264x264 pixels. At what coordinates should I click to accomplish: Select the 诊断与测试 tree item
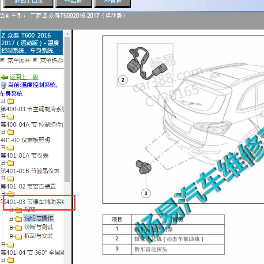38,227
